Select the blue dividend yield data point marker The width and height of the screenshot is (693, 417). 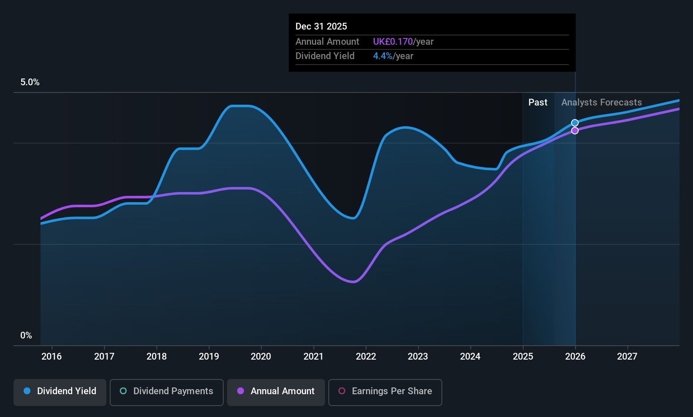575,123
